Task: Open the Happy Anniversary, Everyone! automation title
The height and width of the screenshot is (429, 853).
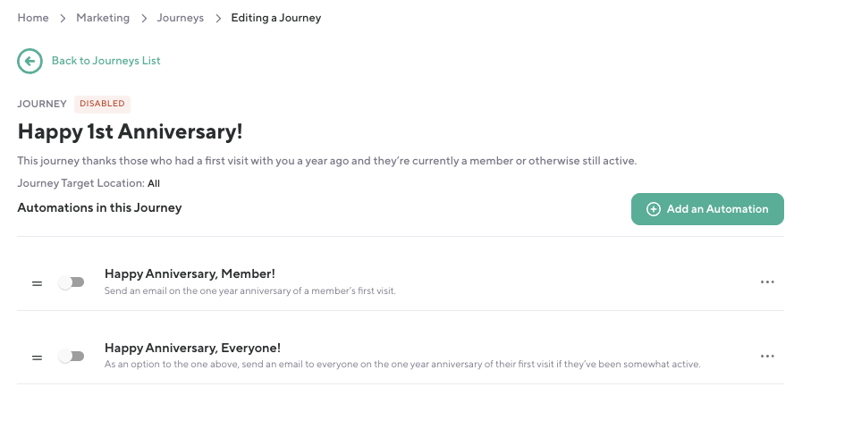Action: click(x=193, y=348)
